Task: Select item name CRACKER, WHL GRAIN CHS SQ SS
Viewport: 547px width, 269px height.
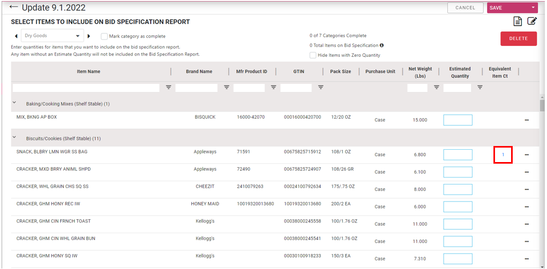Action: click(x=53, y=187)
